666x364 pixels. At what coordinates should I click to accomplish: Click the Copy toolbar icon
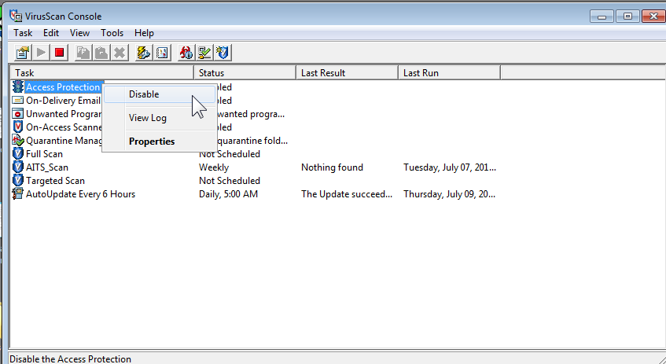click(83, 53)
